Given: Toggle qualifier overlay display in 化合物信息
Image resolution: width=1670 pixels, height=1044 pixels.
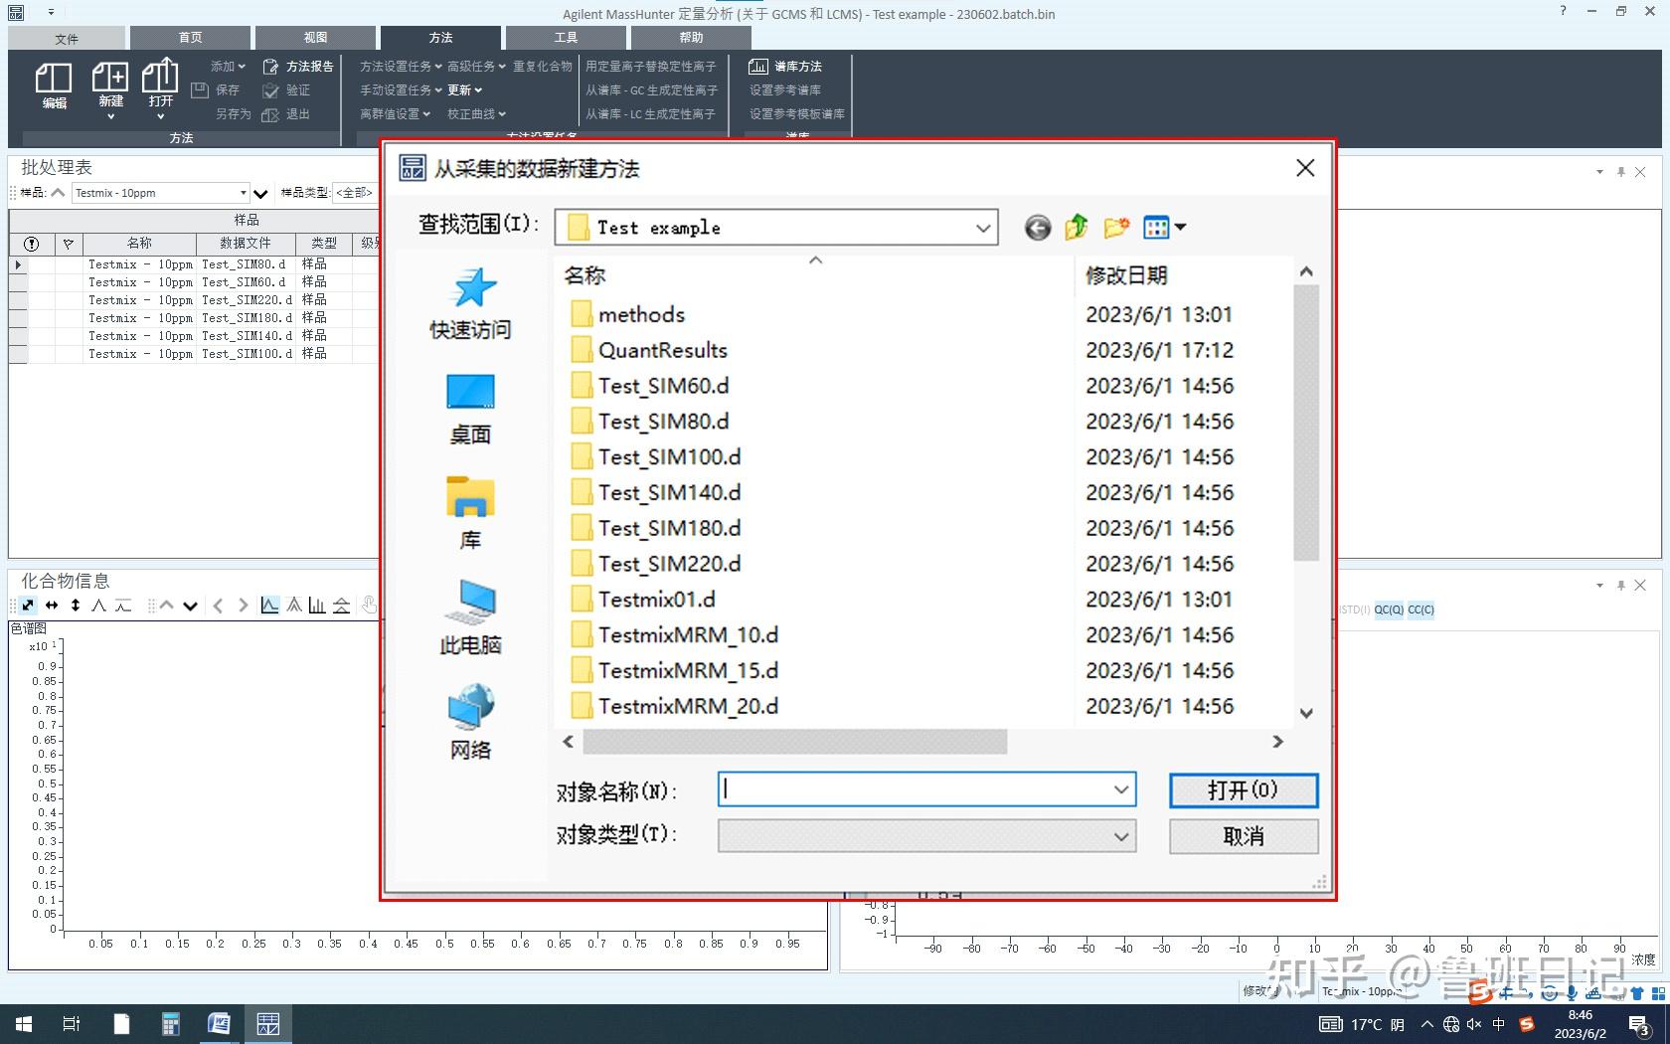Looking at the screenshot, I should click(294, 606).
